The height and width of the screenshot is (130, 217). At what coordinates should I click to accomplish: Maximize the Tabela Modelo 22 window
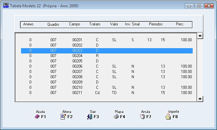tap(199, 6)
